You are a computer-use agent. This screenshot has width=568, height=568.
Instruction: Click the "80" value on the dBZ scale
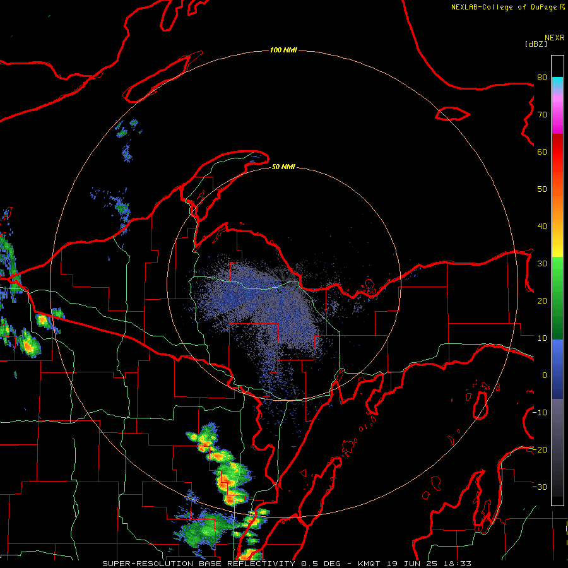pos(542,78)
